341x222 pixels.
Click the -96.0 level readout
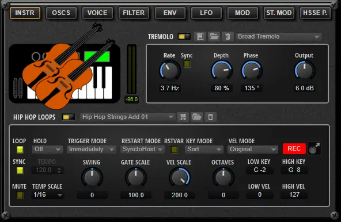[x=131, y=99]
